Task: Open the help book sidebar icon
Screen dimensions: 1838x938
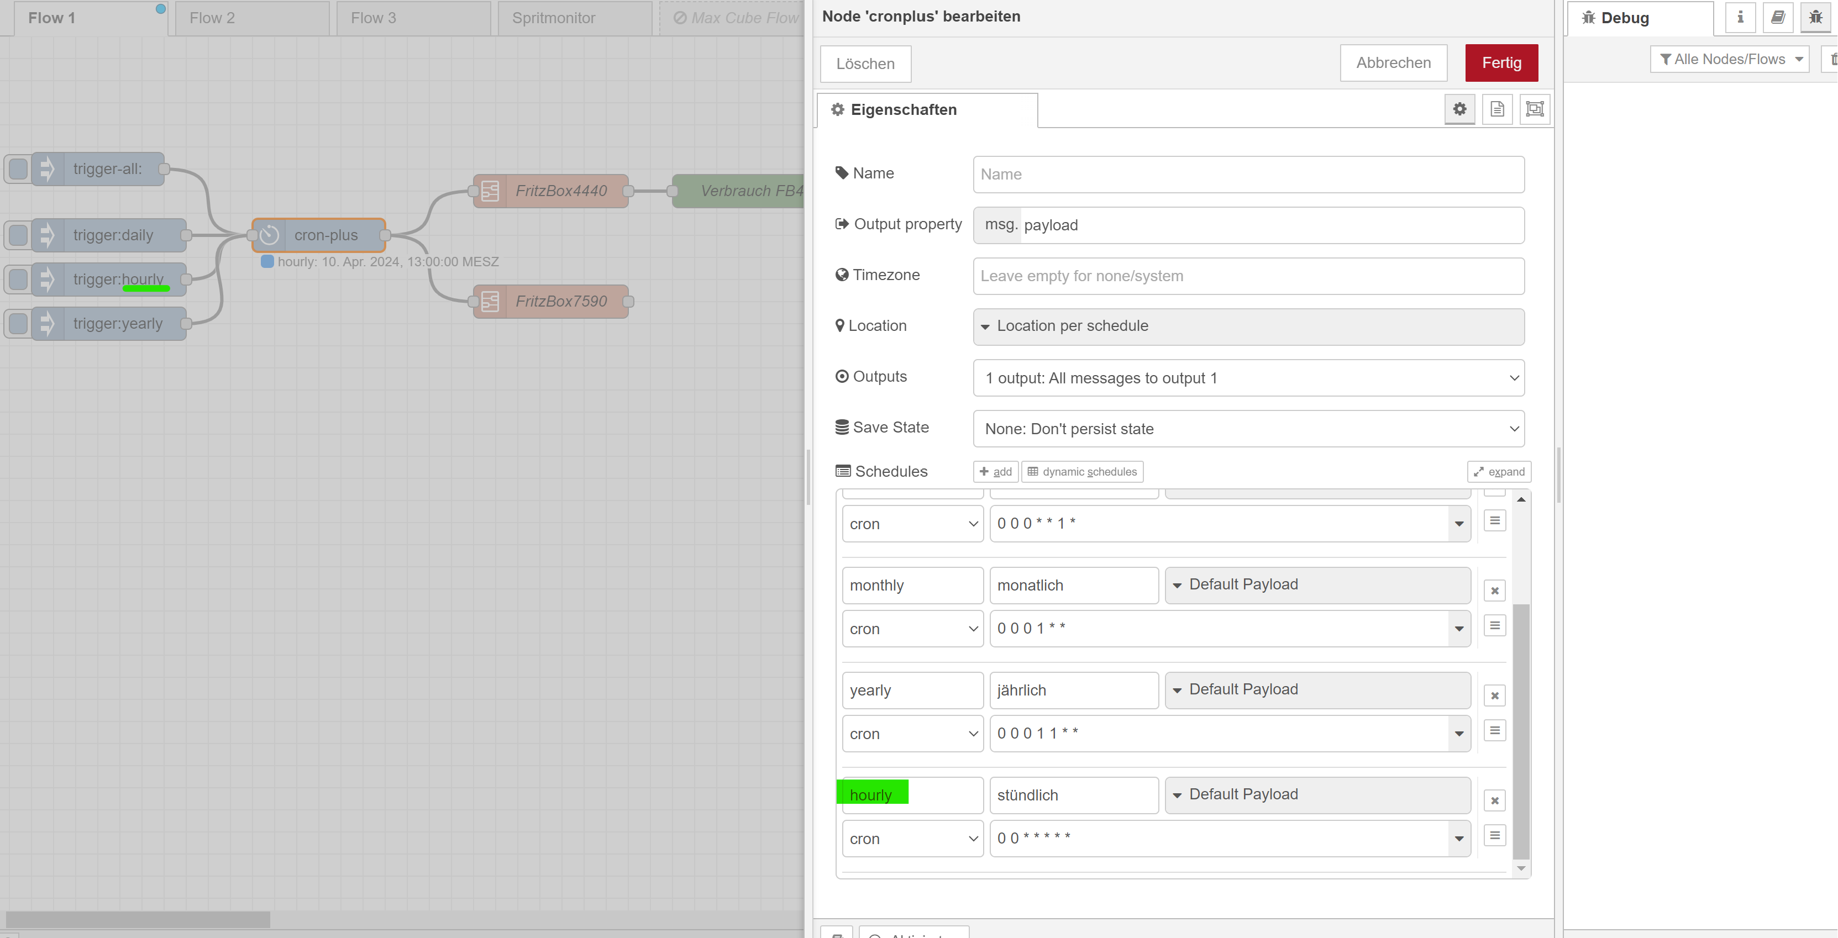Action: (x=1777, y=18)
